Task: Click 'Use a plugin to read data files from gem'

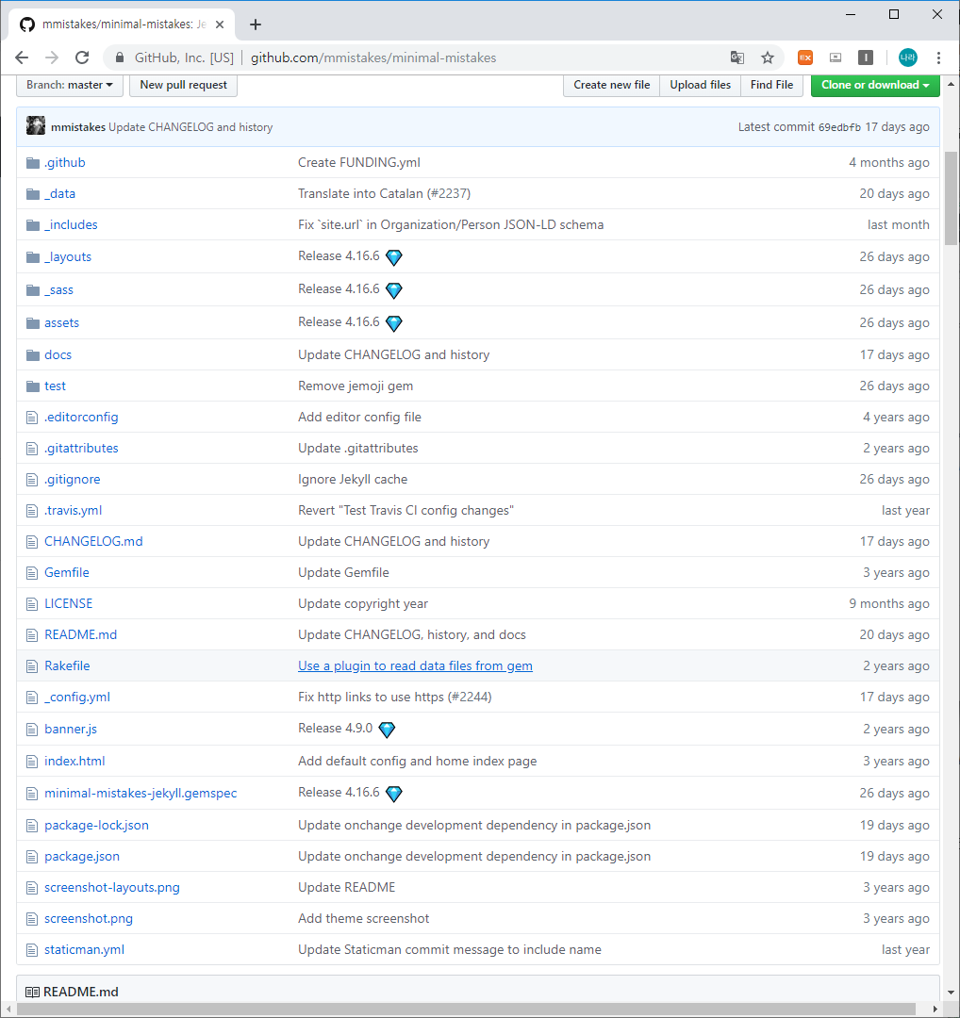Action: 415,666
